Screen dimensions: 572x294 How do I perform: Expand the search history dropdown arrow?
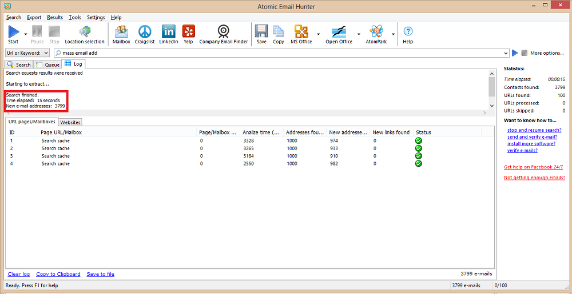coord(506,53)
